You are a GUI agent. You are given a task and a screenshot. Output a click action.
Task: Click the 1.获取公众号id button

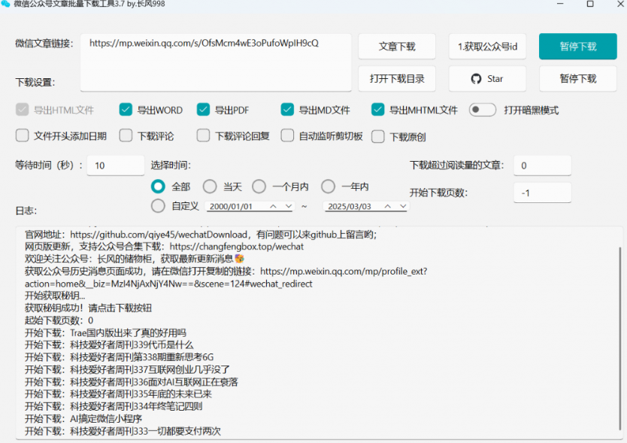[487, 46]
